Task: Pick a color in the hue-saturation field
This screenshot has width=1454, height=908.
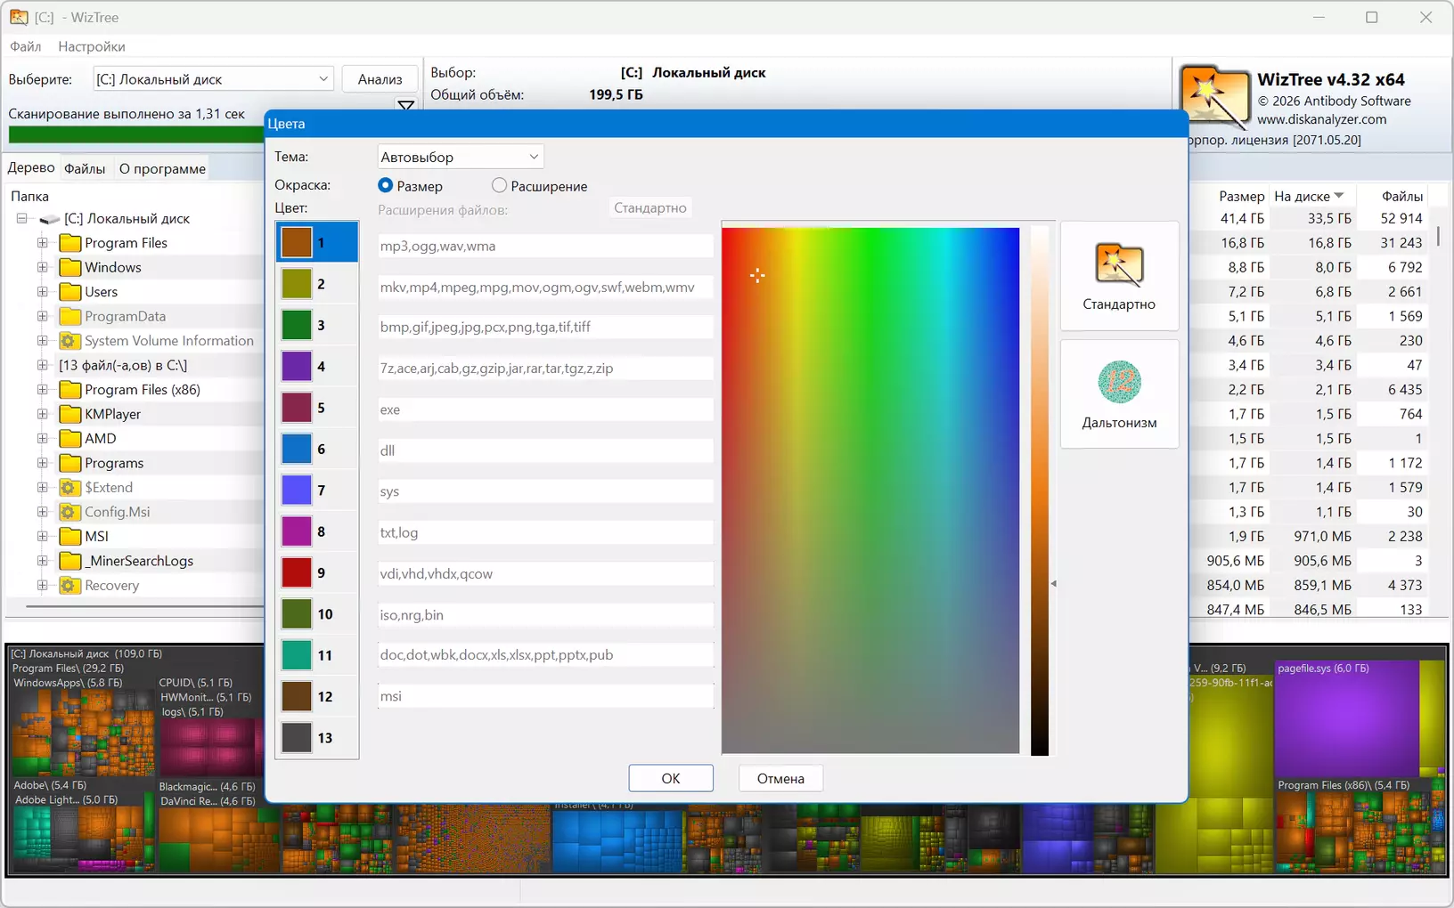Action: (870, 490)
